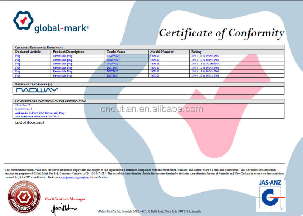The image size is (303, 216).
Task: Click the red confidence conformance commitment seal
Action: pyautogui.click(x=24, y=197)
